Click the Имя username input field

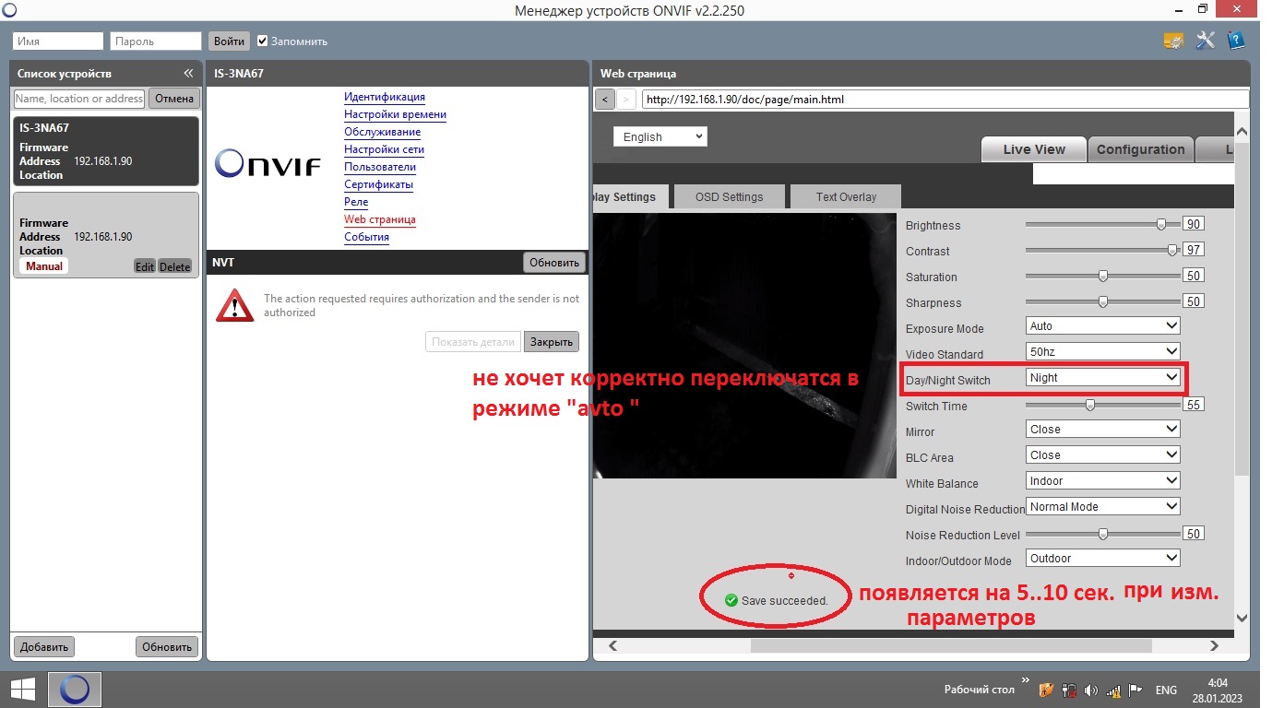[57, 41]
